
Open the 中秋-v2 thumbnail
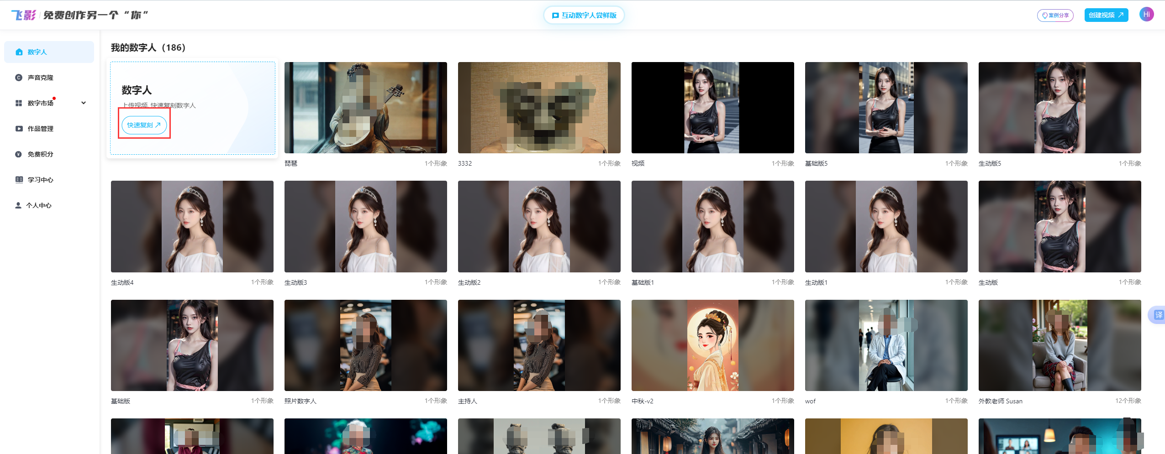pyautogui.click(x=712, y=345)
